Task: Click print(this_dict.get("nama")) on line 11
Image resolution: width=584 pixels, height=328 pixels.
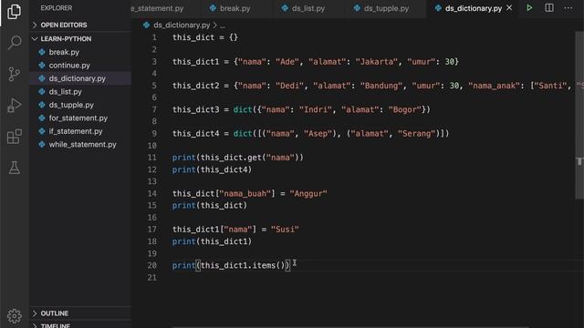Action: pos(237,158)
